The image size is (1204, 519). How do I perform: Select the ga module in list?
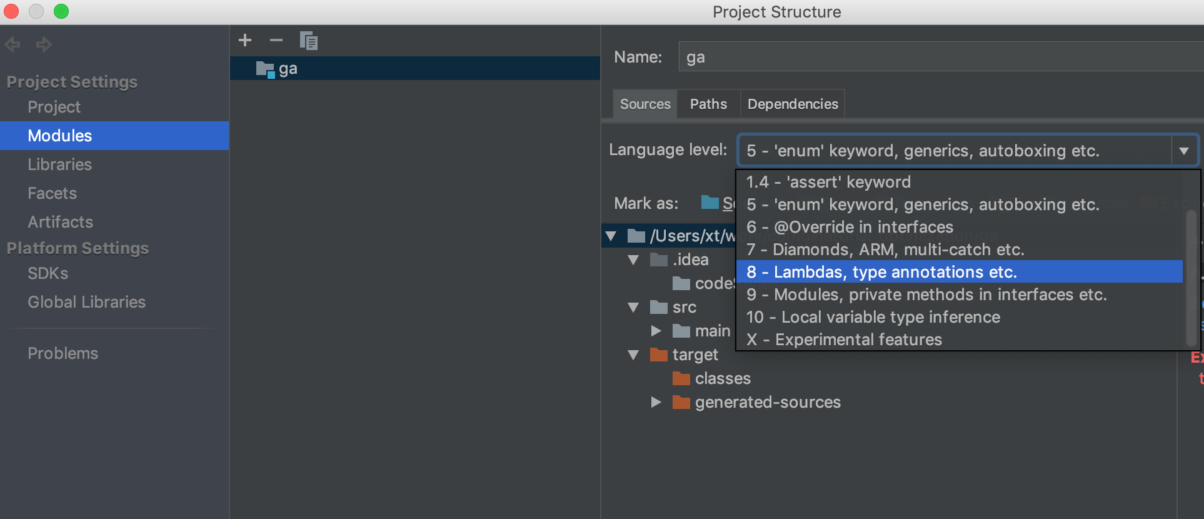[x=288, y=69]
